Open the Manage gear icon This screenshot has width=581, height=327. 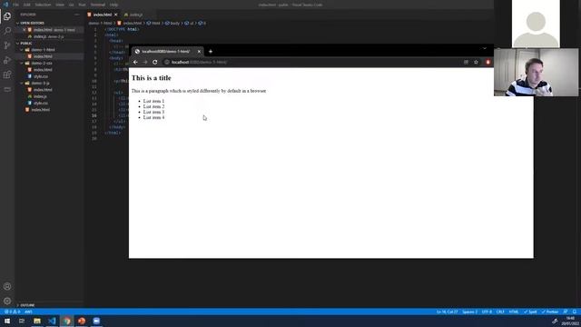pos(7,301)
